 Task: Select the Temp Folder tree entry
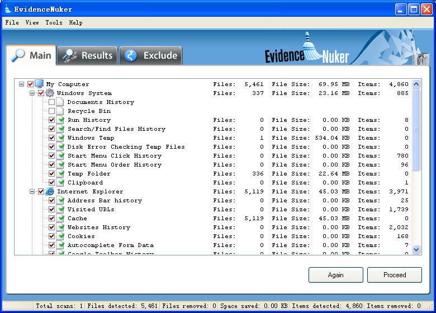pyautogui.click(x=89, y=174)
